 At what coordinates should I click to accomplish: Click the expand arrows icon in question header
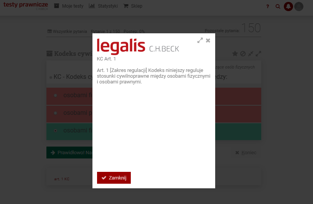(258, 54)
